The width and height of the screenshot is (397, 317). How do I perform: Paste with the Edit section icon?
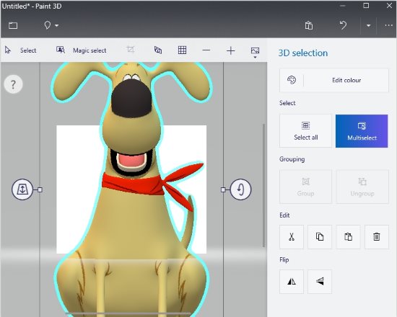tap(348, 237)
